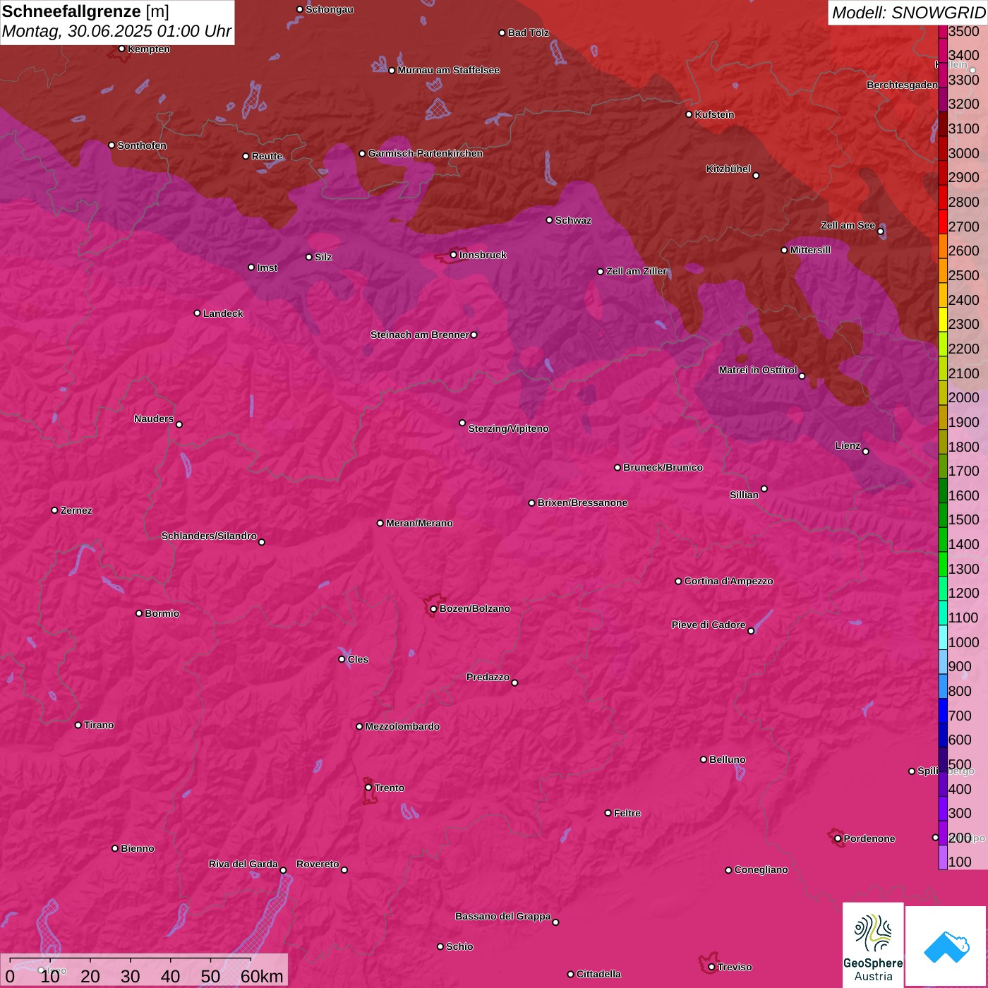Pick the 100 violet legend swatch
The width and height of the screenshot is (988, 988).
coord(943,857)
